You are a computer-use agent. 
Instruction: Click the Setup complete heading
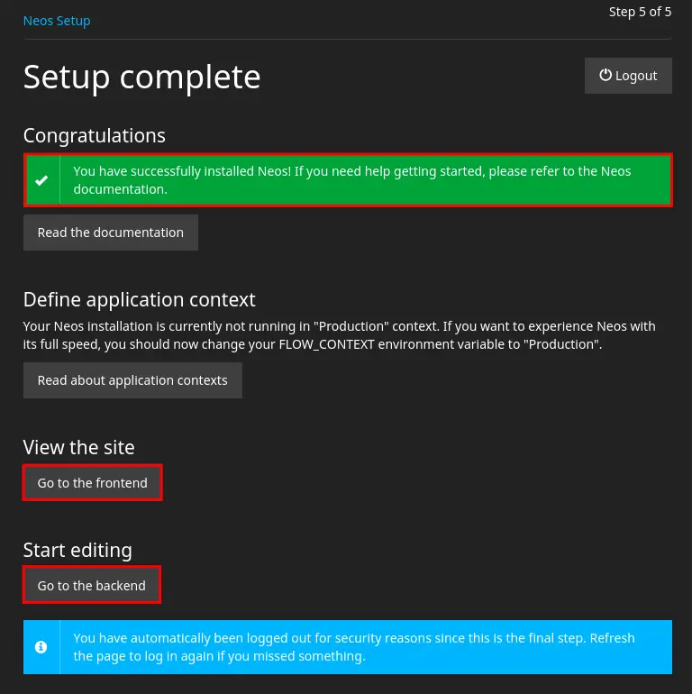141,77
